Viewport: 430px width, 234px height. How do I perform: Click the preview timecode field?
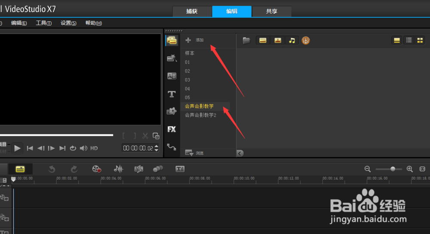click(138, 148)
